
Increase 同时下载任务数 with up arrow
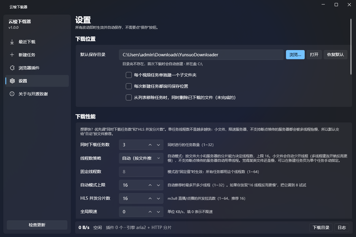click(150, 145)
